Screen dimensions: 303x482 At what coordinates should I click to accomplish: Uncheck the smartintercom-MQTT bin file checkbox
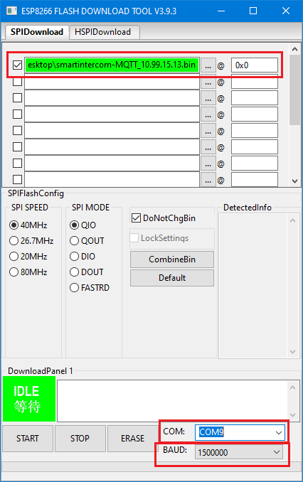pyautogui.click(x=17, y=65)
